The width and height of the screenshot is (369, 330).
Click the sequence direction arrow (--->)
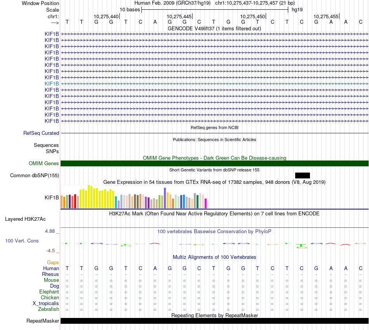click(x=55, y=23)
